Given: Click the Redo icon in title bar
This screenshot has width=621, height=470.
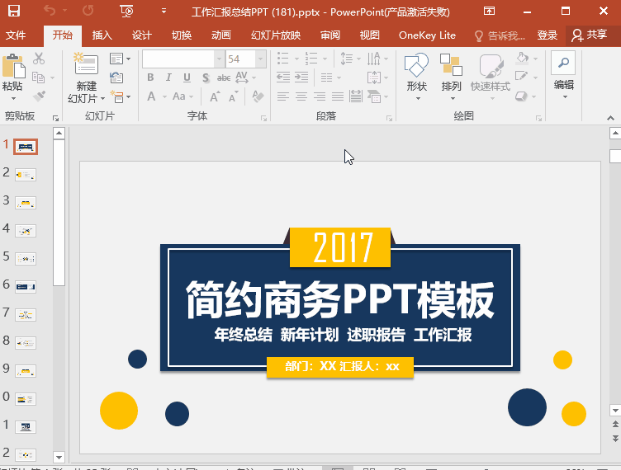Looking at the screenshot, I should (88, 11).
